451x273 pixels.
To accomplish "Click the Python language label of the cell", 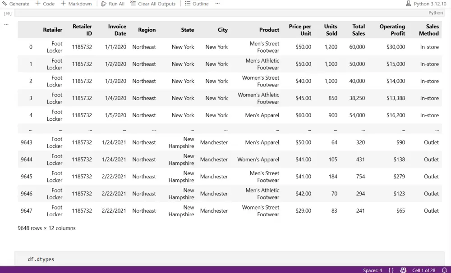I will pyautogui.click(x=436, y=13).
